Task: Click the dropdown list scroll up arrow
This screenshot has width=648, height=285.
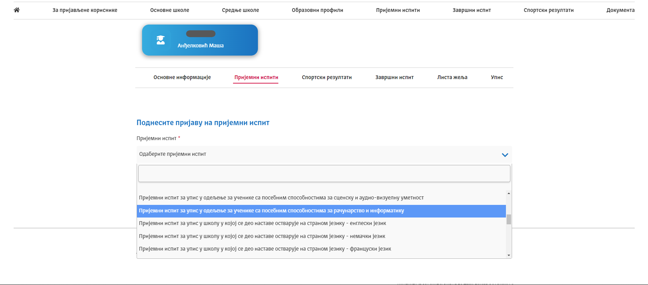Action: (509, 193)
